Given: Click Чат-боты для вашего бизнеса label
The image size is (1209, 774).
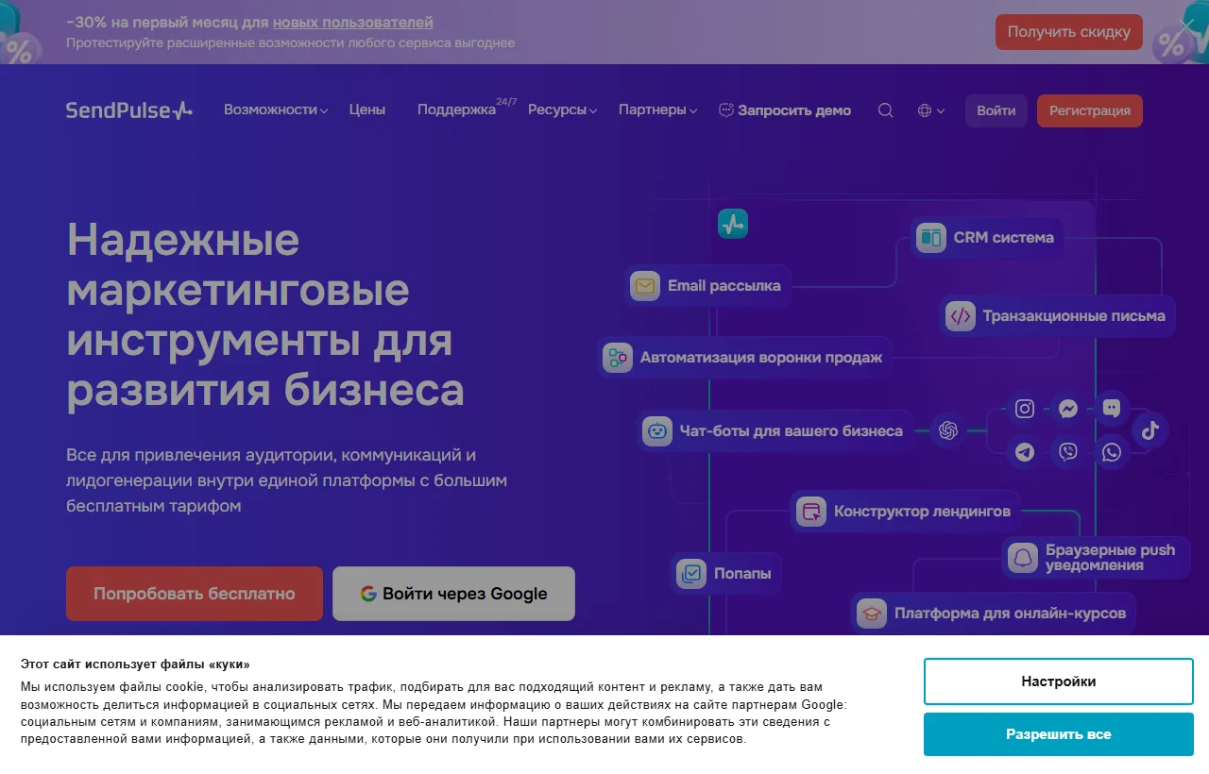Looking at the screenshot, I should click(792, 431).
